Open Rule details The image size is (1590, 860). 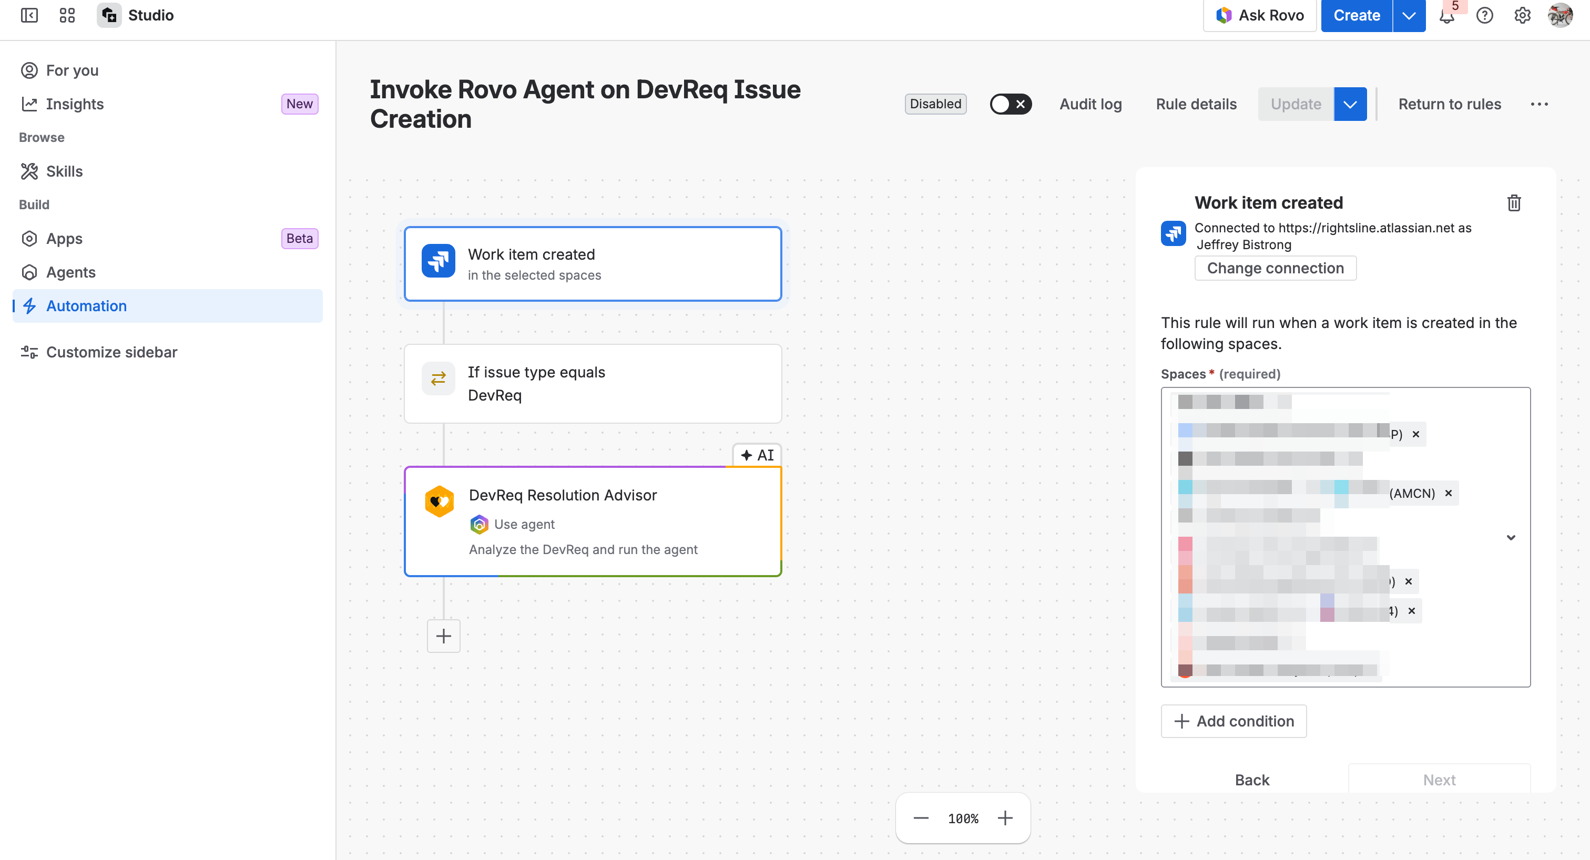[x=1196, y=104]
